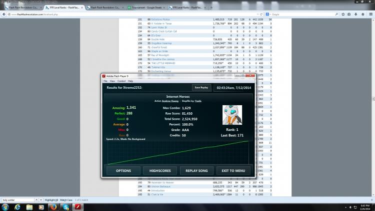Open the downloads arrow icon
This screenshot has width=375, height=211.
356,15
